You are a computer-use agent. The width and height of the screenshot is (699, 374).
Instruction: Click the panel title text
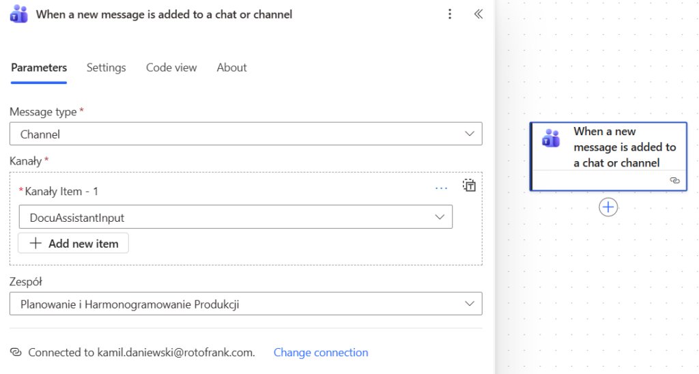(164, 15)
